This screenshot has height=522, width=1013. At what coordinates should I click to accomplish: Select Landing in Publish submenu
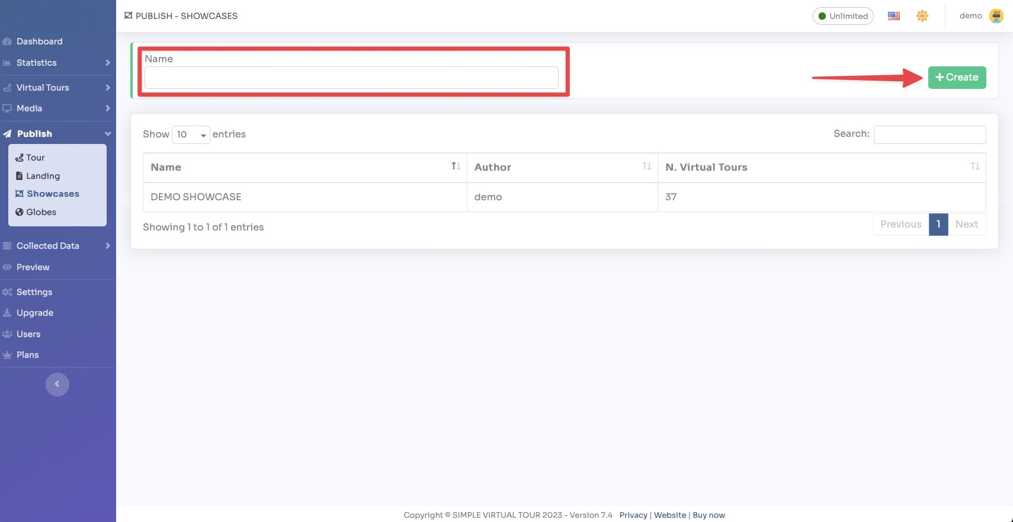tap(43, 176)
